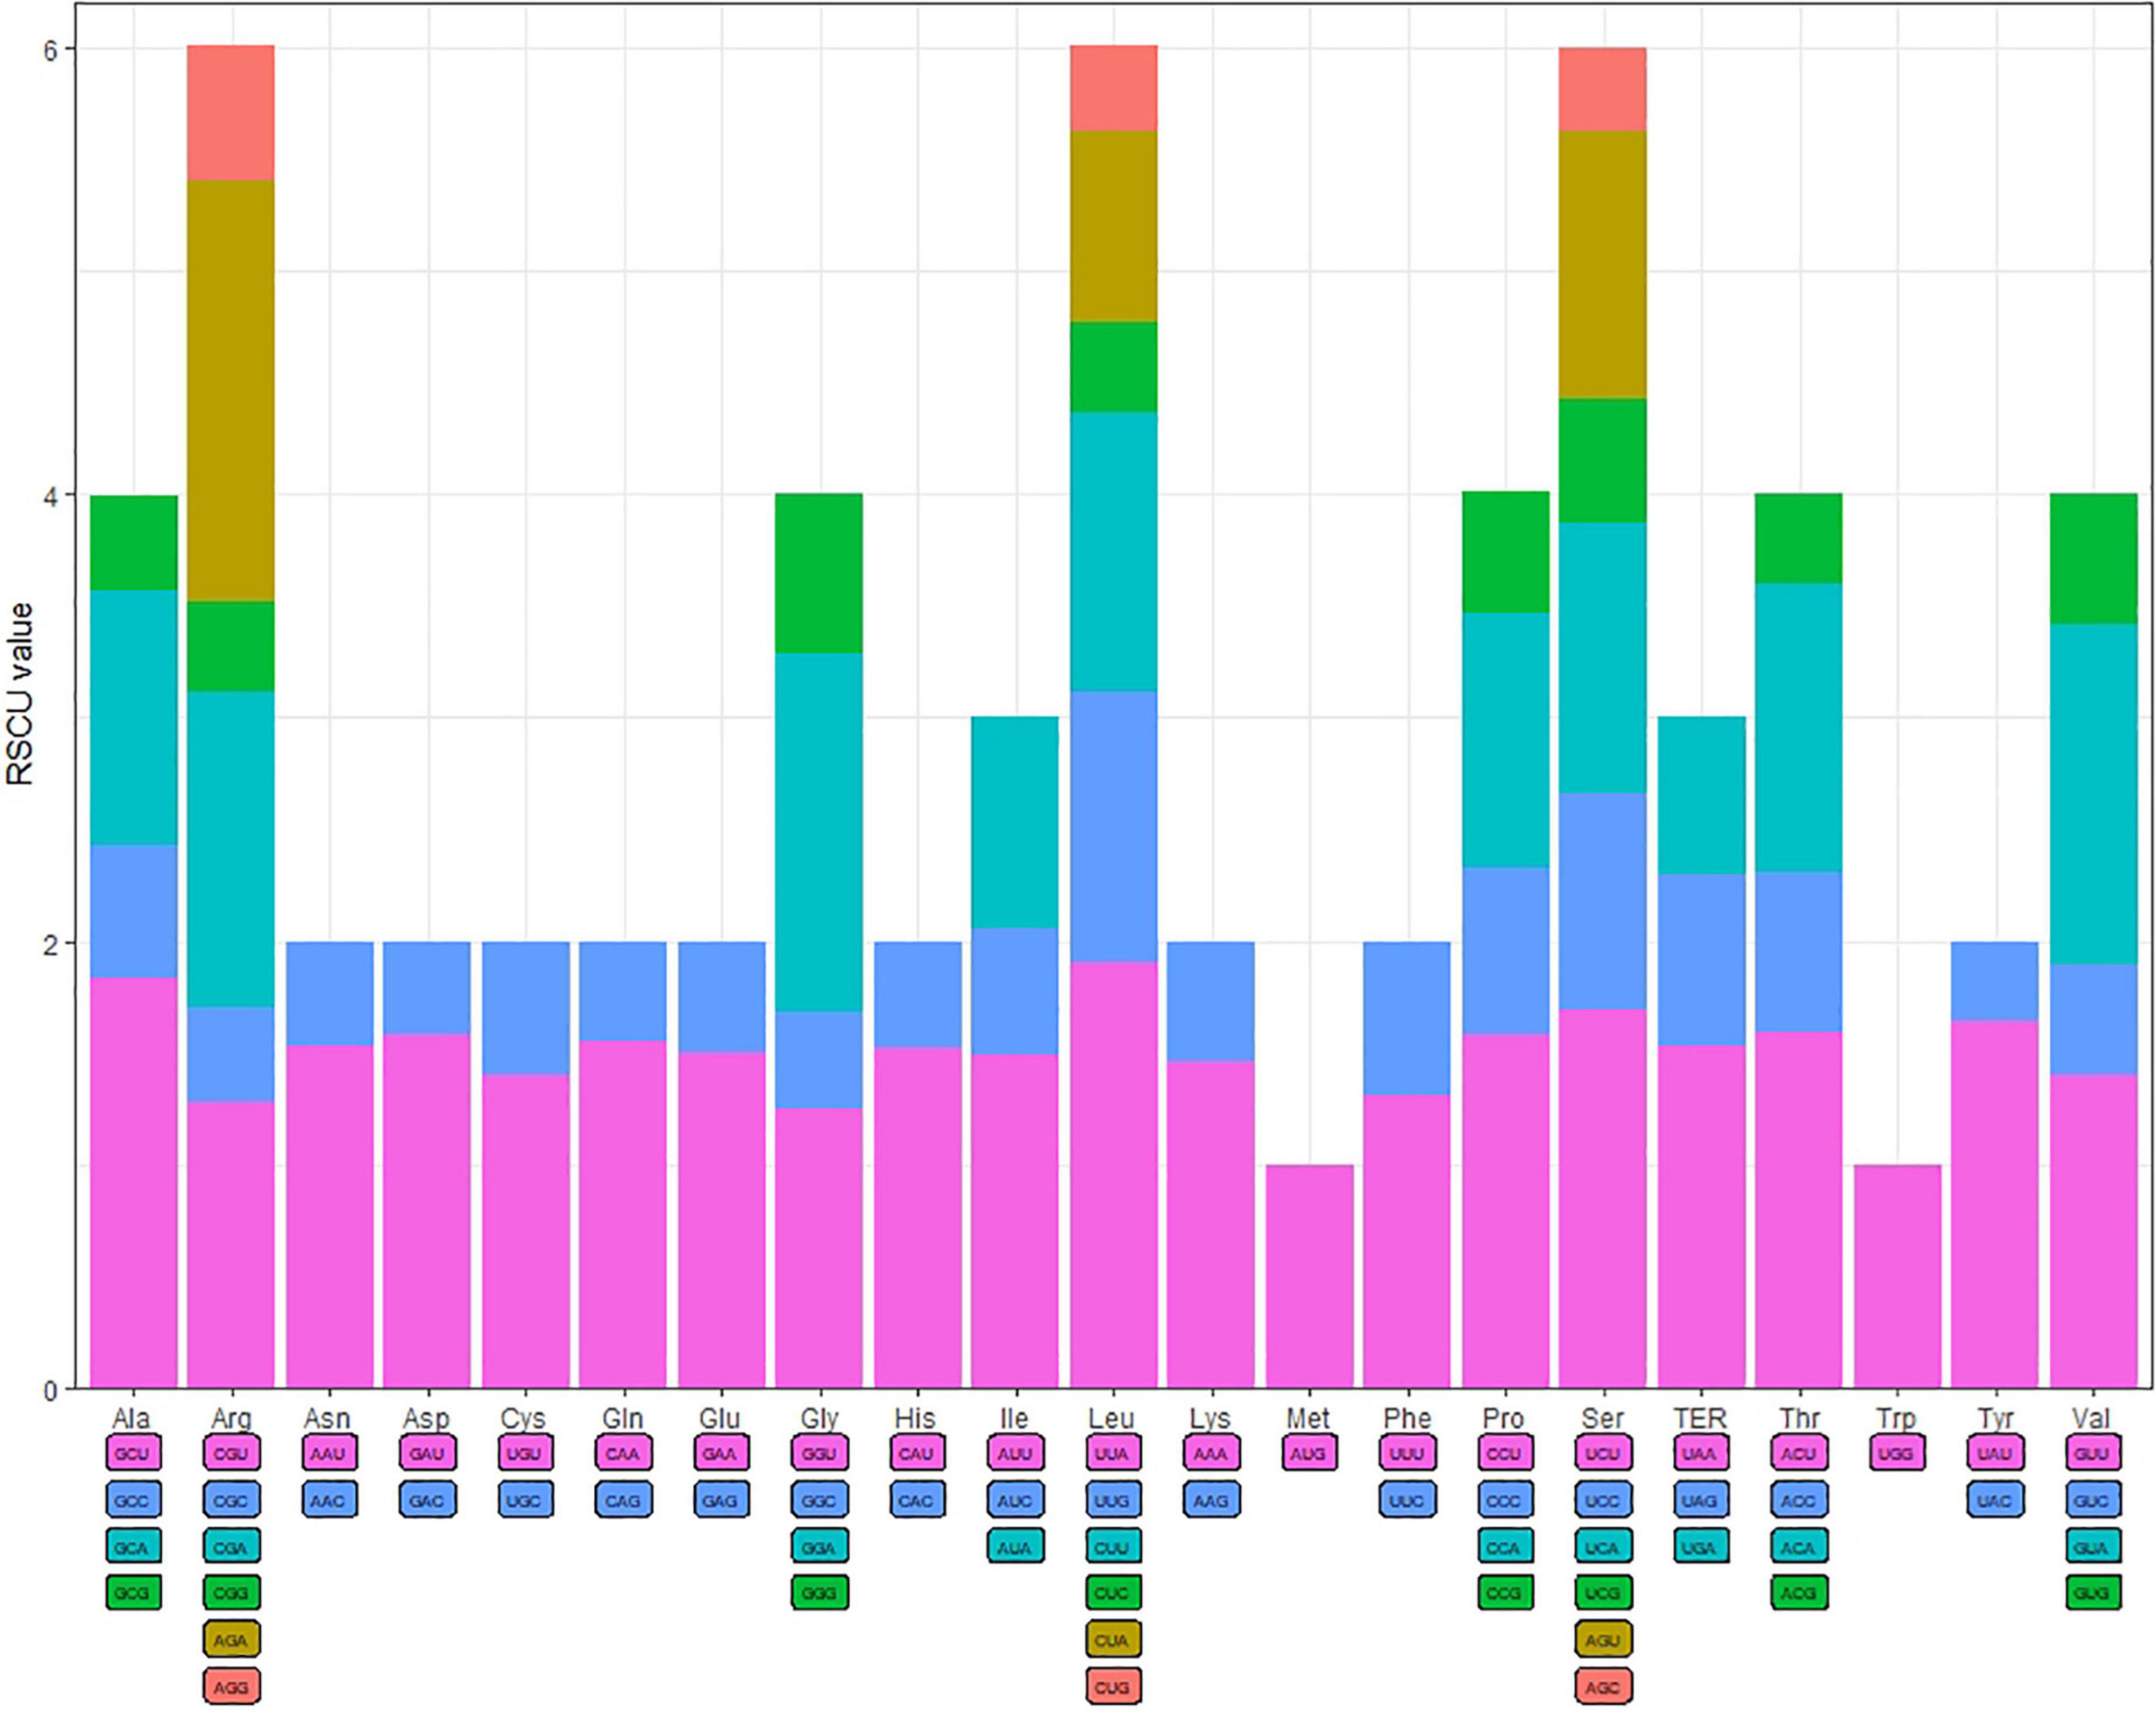Screen dimensions: 2156x1712
Task: Select the Gly amino acid label
Action: tap(820, 1419)
